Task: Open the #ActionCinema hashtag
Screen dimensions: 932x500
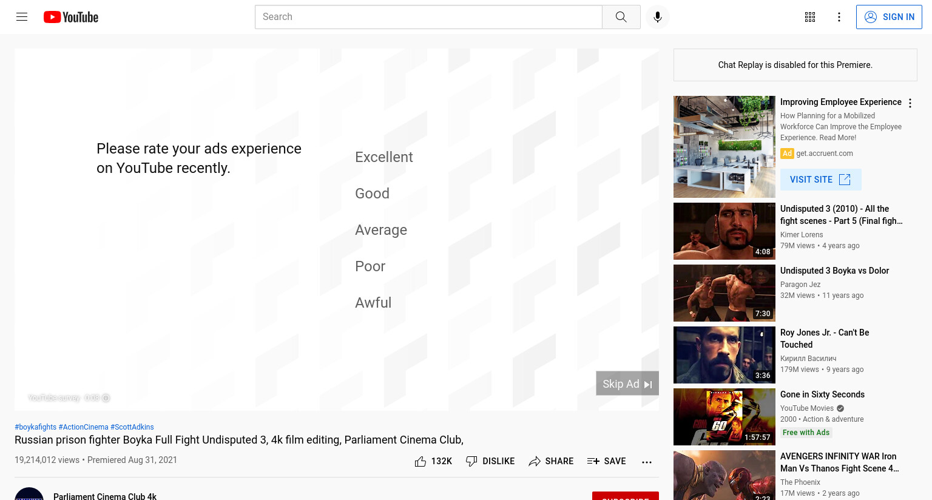Action: click(83, 427)
